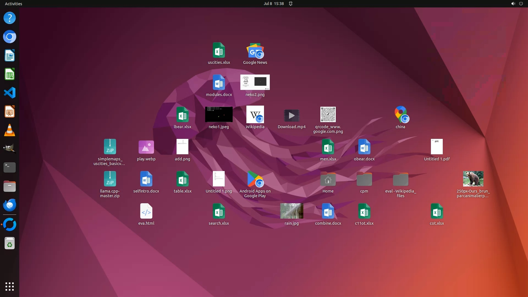
Task: Select the Google News shortcut icon
Action: [255, 51]
